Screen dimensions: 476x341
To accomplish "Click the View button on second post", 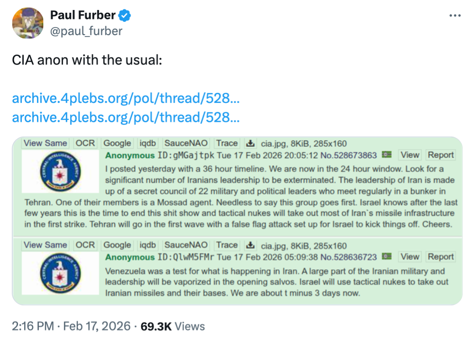I will click(410, 257).
